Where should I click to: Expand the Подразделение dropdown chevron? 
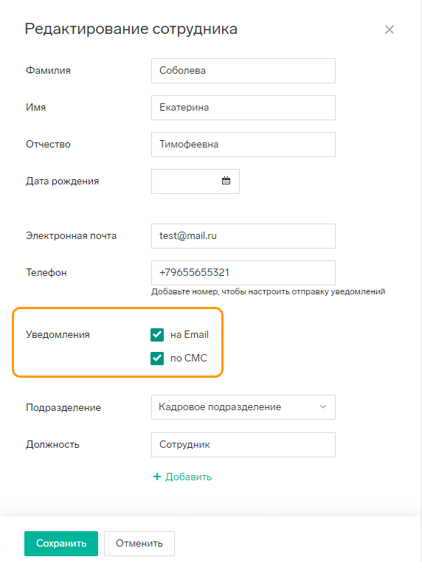coord(323,406)
